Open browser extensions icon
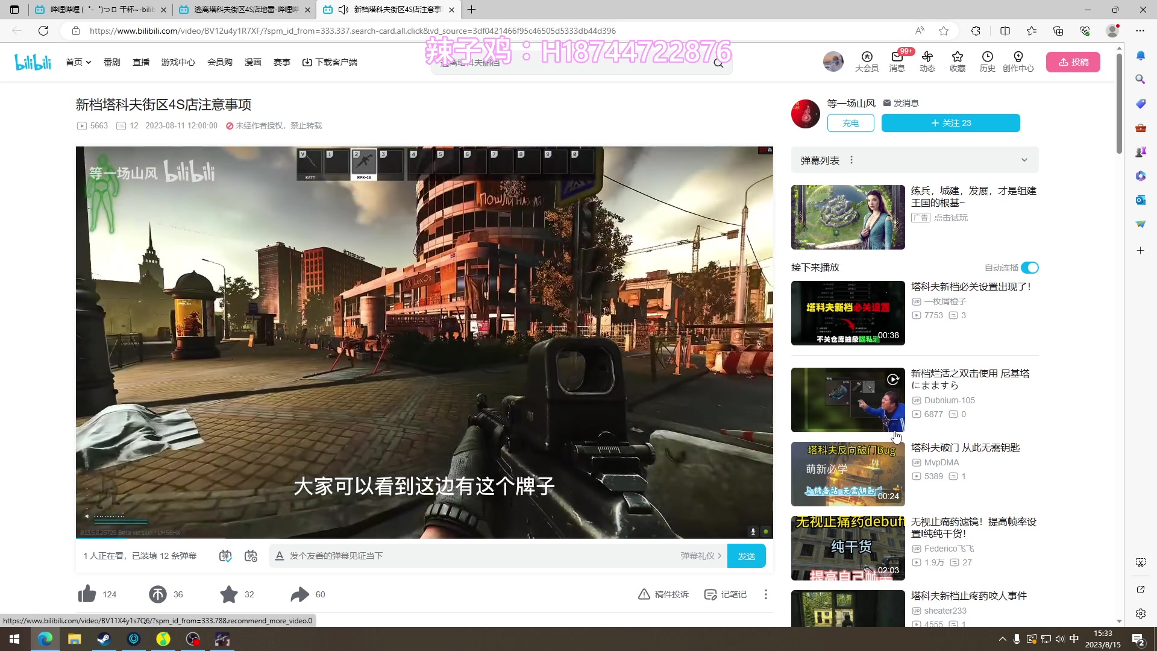1157x651 pixels. 976,31
